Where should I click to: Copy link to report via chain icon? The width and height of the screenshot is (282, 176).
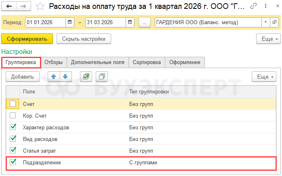point(253,6)
